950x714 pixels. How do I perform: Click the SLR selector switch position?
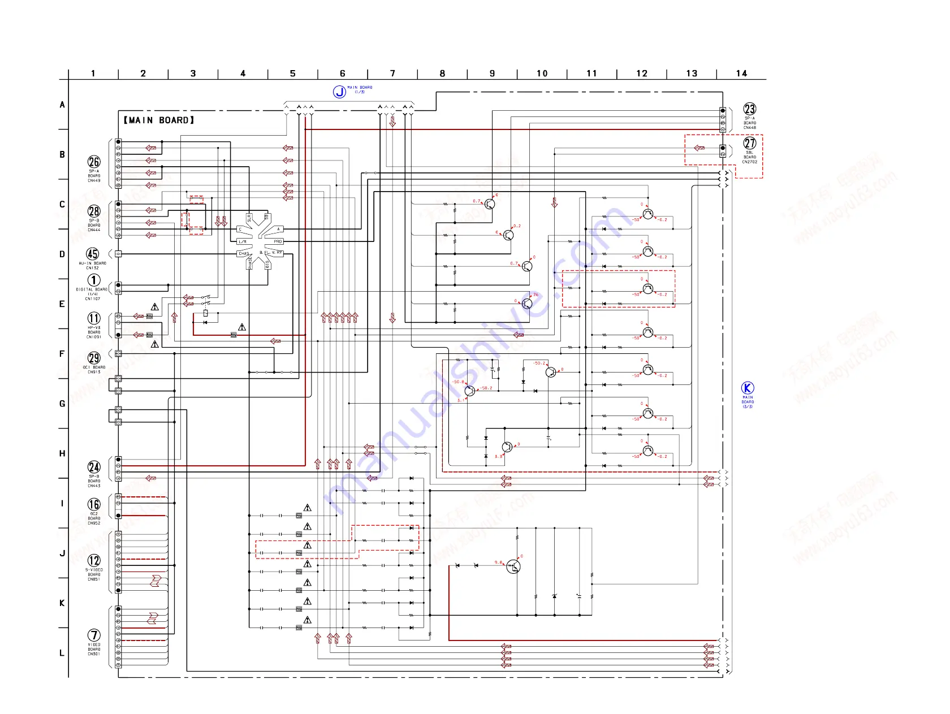249,218
